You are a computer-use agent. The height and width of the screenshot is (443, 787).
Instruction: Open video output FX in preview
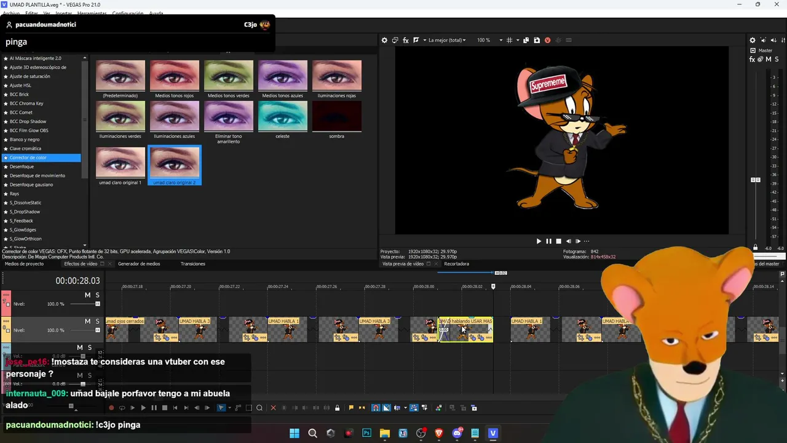pos(406,40)
